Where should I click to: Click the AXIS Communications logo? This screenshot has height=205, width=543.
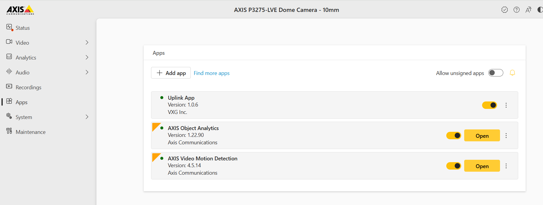pos(20,10)
